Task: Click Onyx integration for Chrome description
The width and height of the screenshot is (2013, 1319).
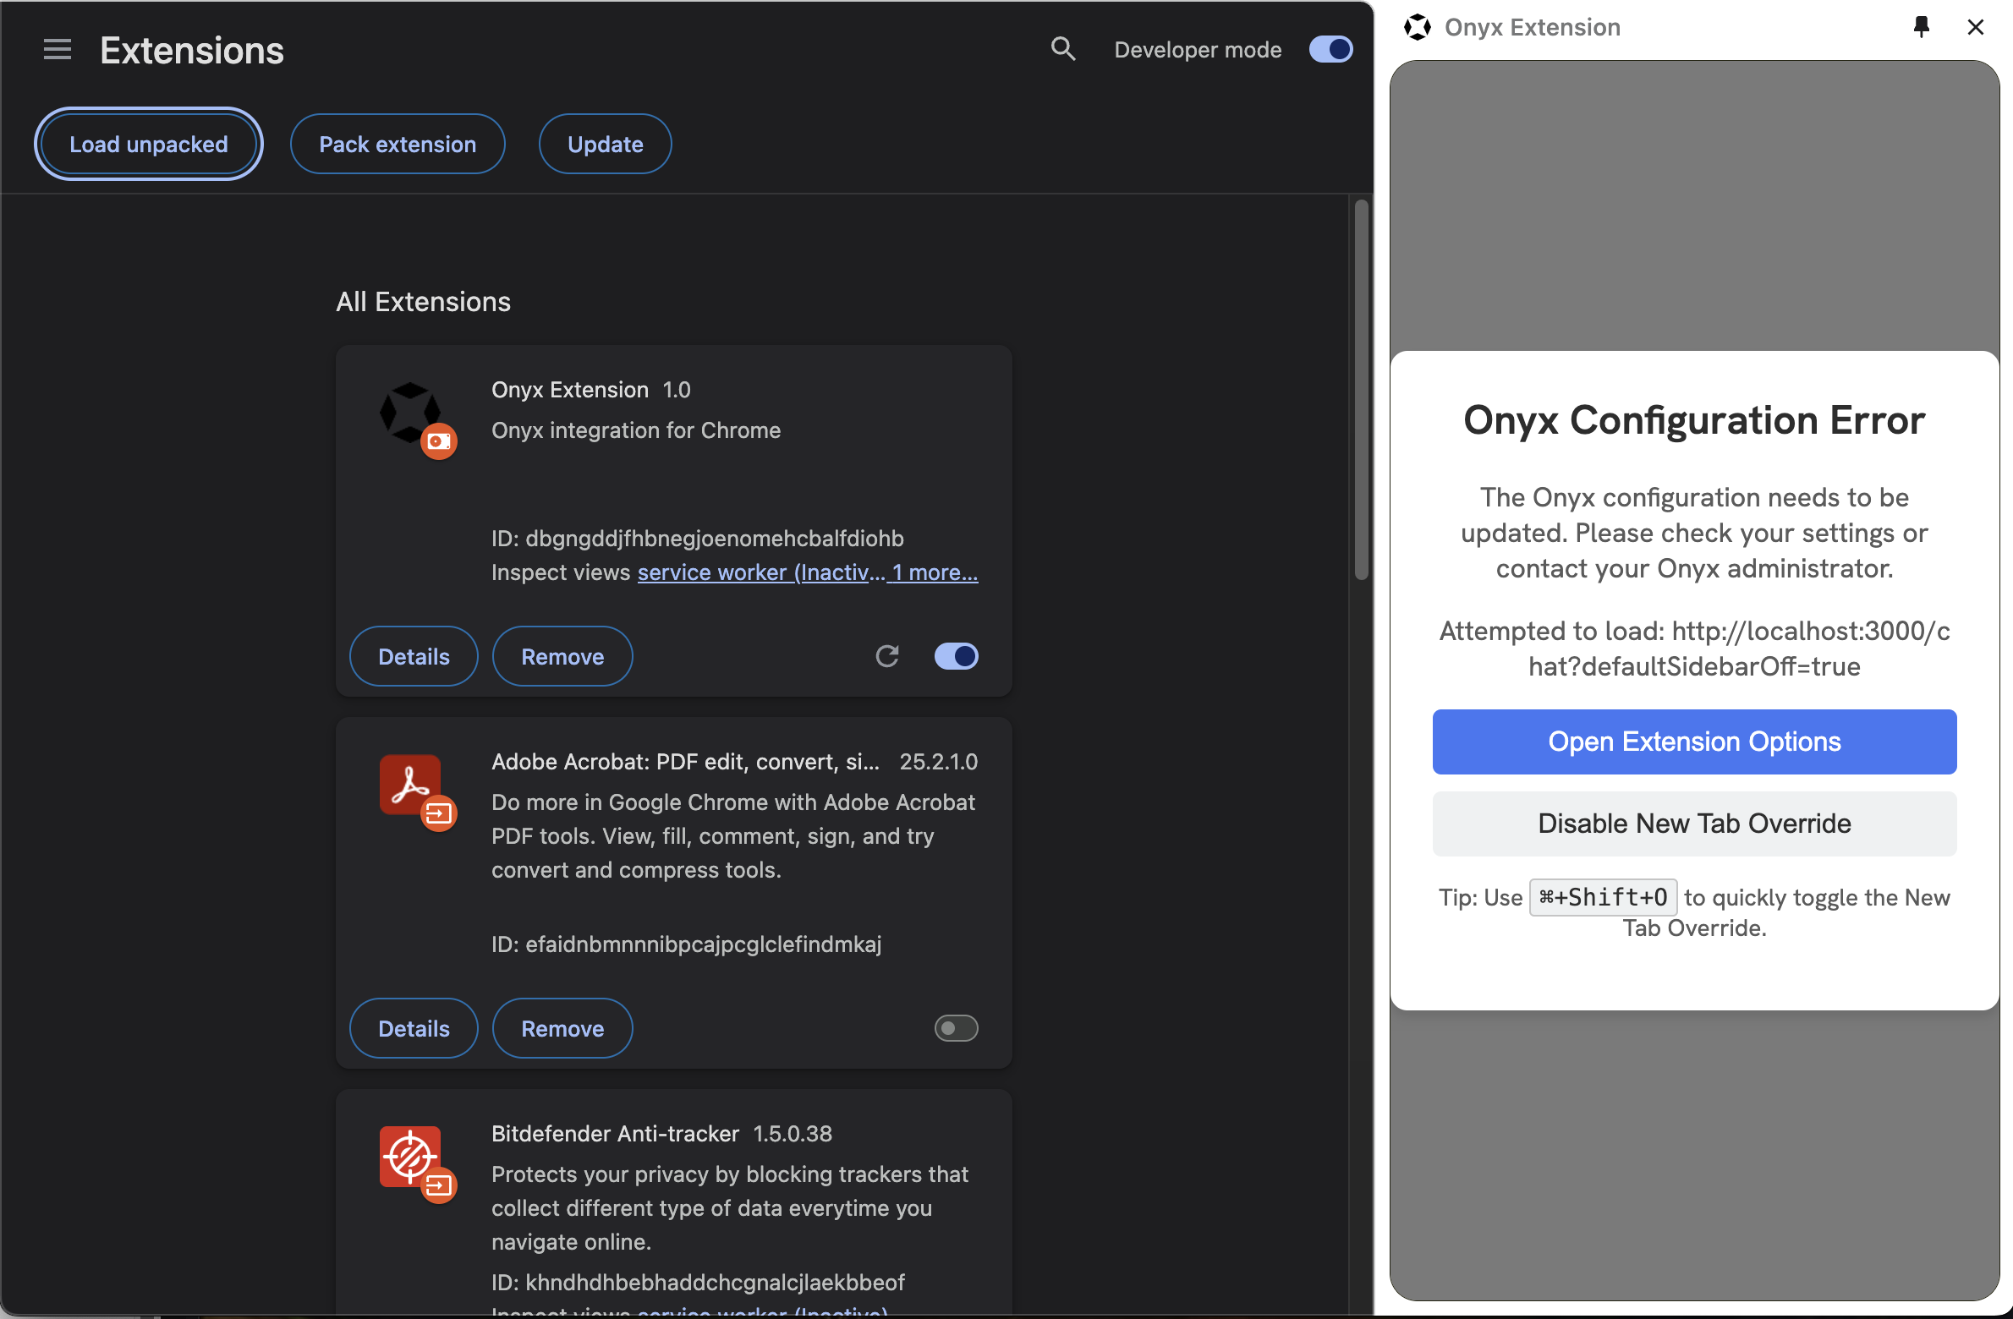Action: pos(636,430)
